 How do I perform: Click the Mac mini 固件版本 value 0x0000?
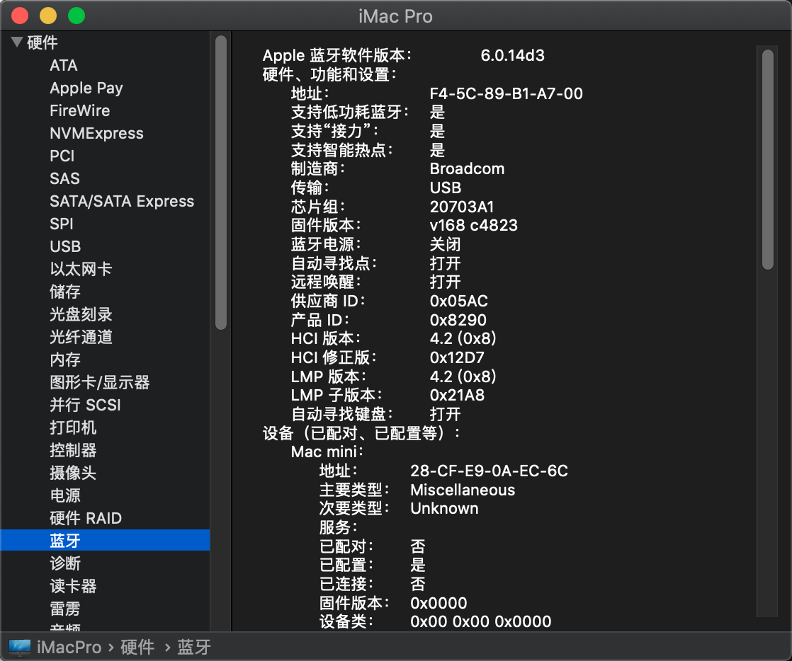tap(439, 603)
